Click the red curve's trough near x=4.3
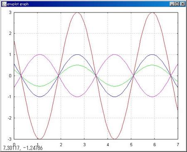 [115, 139]
